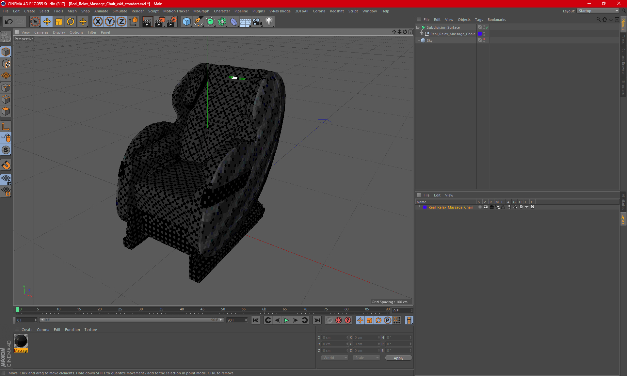Viewport: 627px width, 376px height.
Task: Toggle X axis lock
Action: coord(98,22)
